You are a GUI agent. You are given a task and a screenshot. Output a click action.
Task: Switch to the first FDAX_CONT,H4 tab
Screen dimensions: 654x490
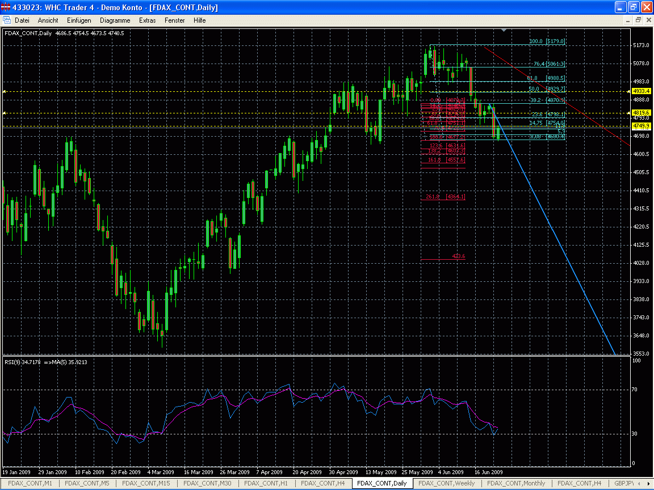322,483
